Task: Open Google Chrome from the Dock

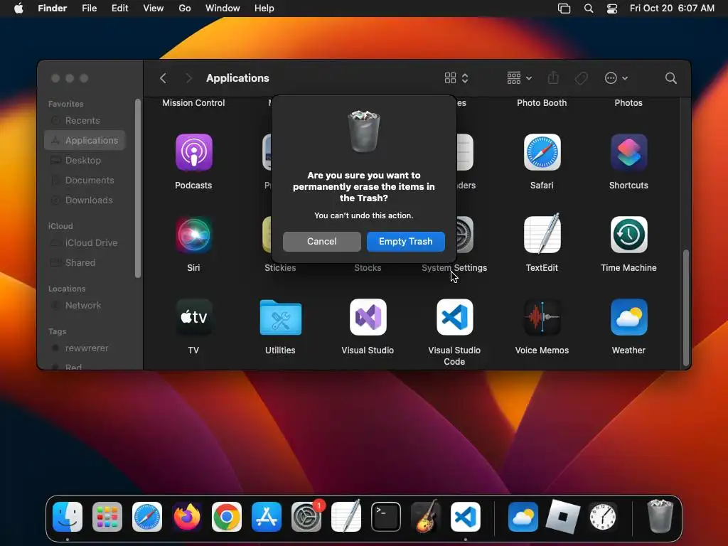Action: pyautogui.click(x=227, y=517)
